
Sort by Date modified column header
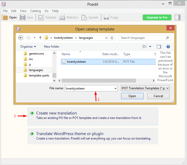[x=111, y=54]
